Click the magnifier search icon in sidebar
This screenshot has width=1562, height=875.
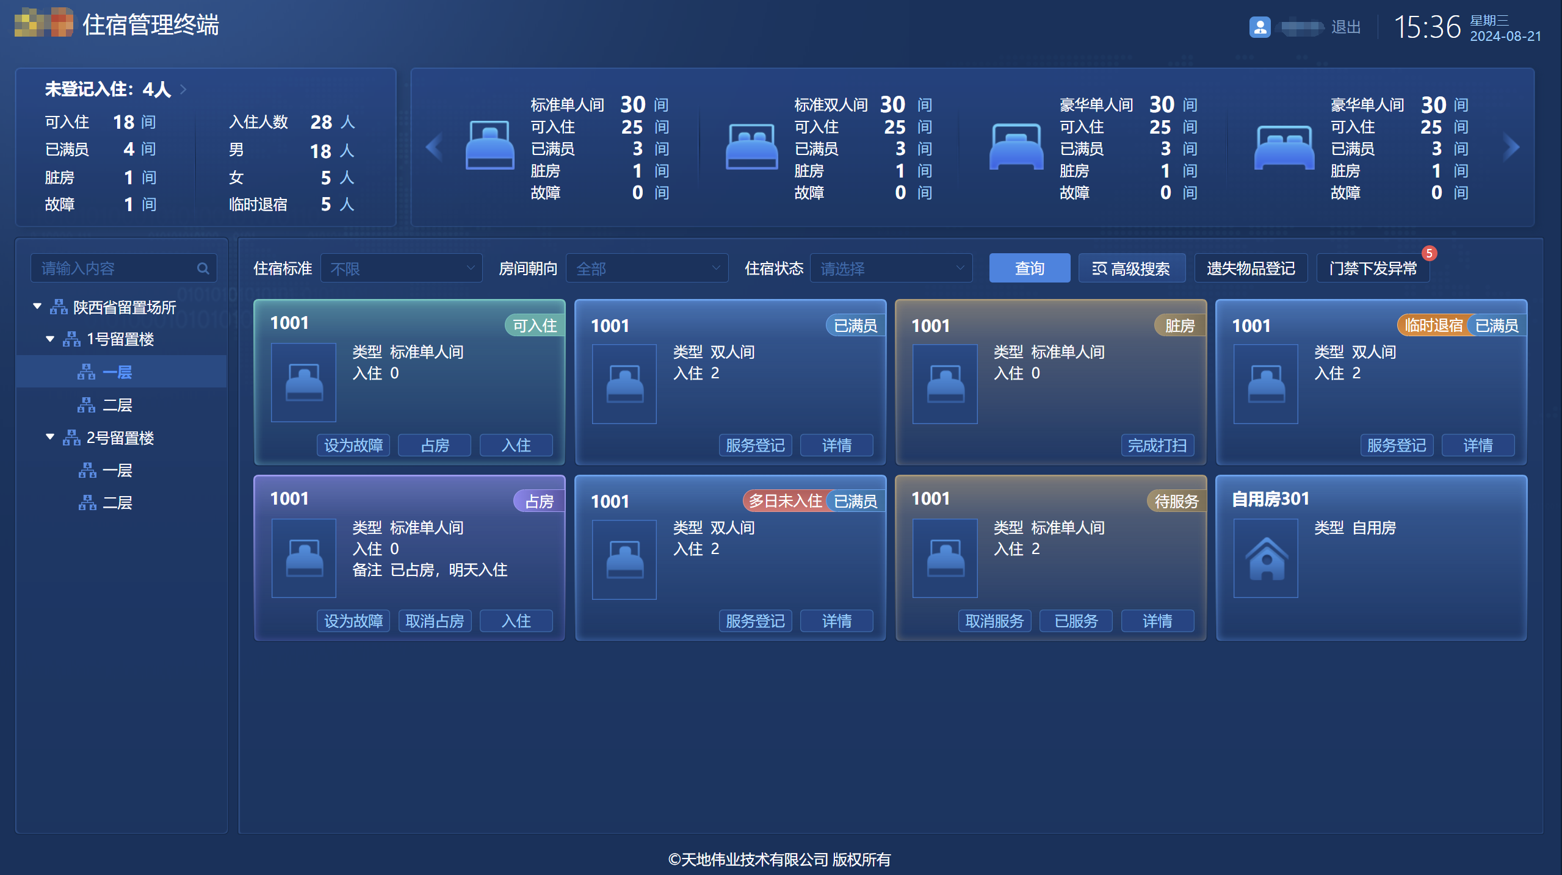pyautogui.click(x=203, y=267)
